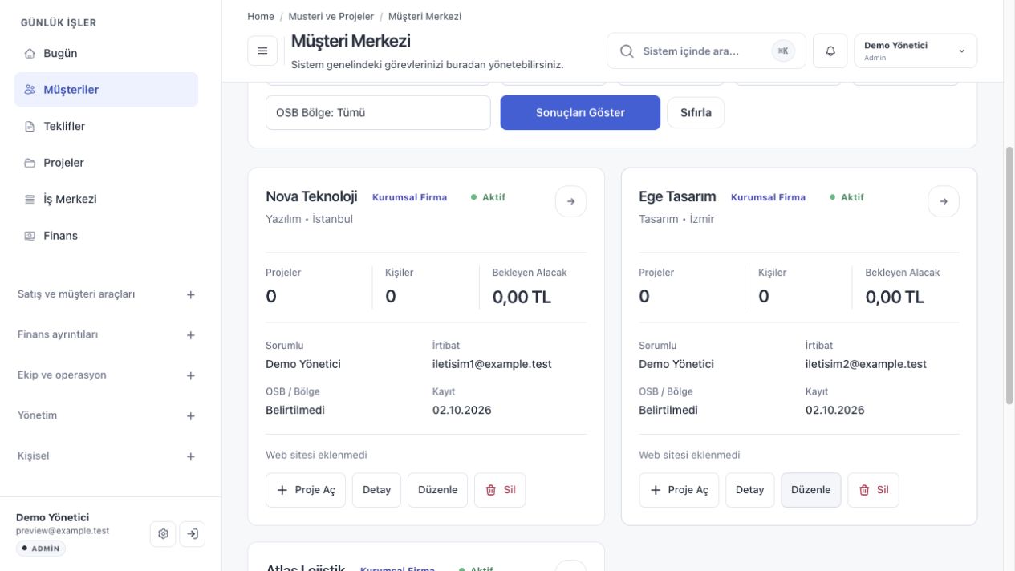Reset filters with Sıfırla

[696, 113]
